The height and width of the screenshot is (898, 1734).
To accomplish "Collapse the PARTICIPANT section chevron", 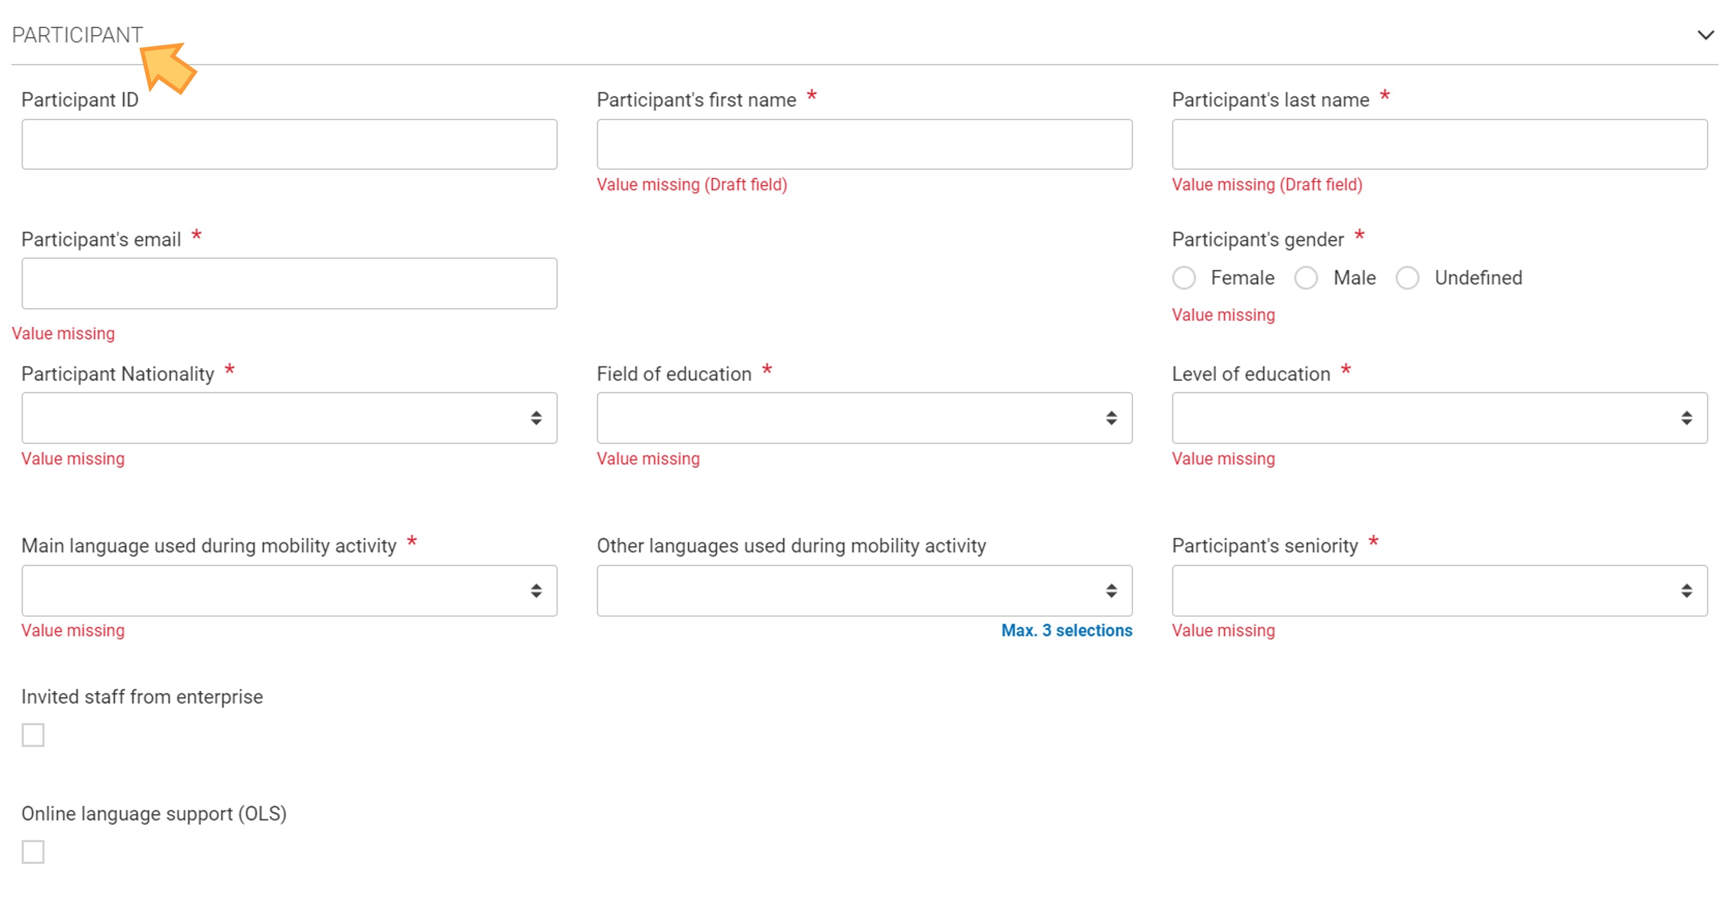I will coord(1705,35).
